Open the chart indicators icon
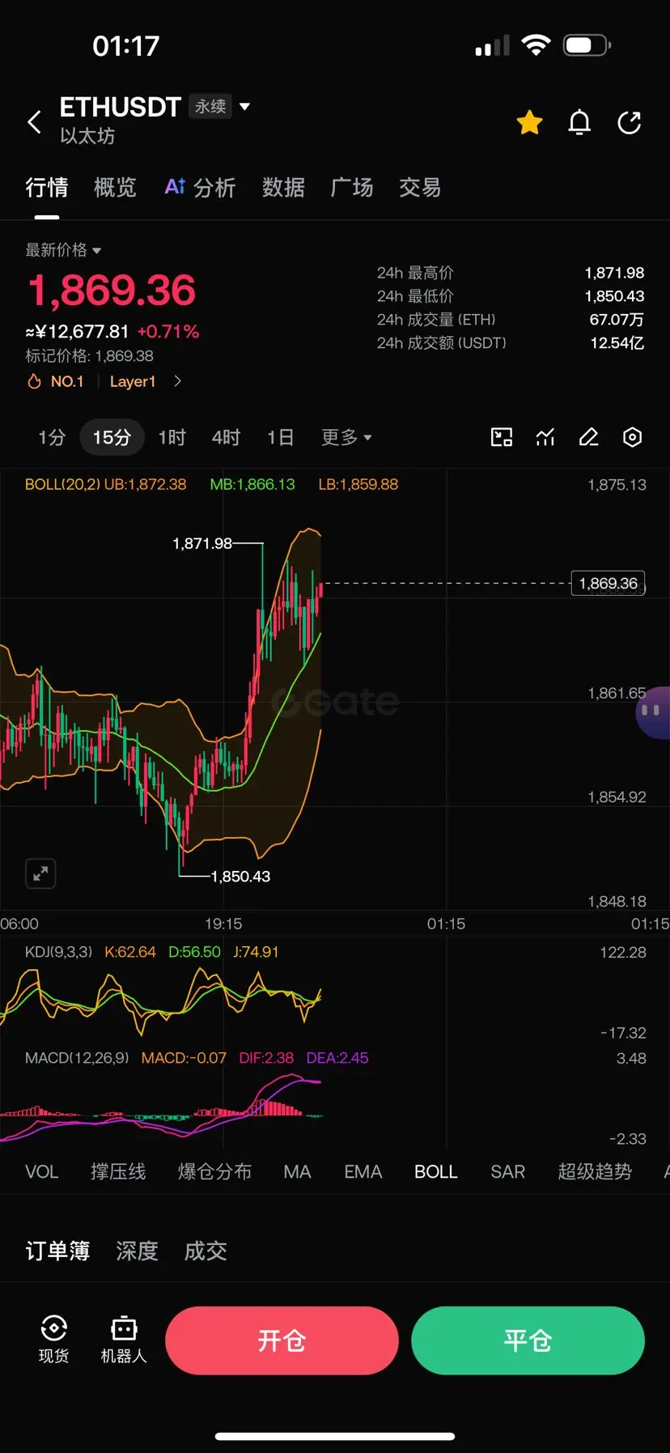This screenshot has height=1453, width=670. click(545, 438)
